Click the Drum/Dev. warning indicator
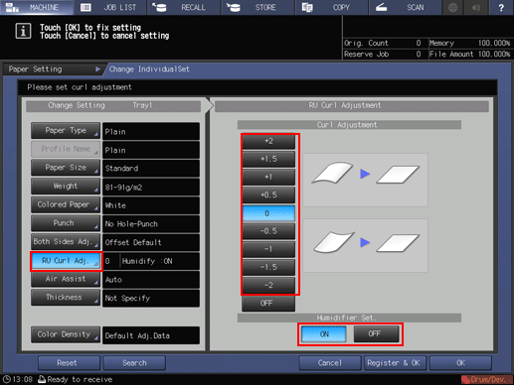 click(486, 379)
